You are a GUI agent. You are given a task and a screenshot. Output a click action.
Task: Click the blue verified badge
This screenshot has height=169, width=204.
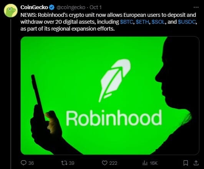(52, 7)
